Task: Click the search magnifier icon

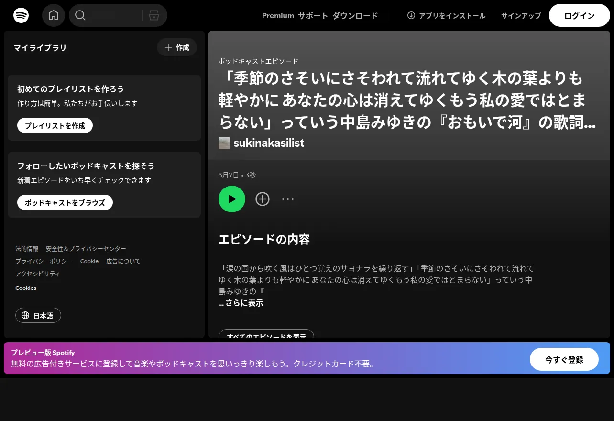Action: point(80,15)
